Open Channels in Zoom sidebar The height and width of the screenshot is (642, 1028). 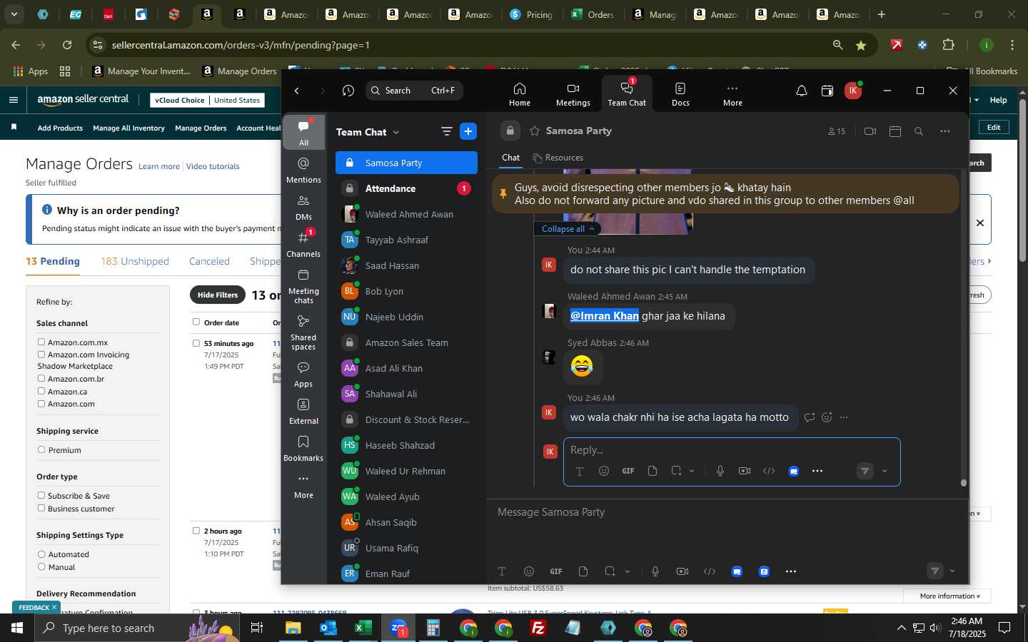[x=303, y=245]
